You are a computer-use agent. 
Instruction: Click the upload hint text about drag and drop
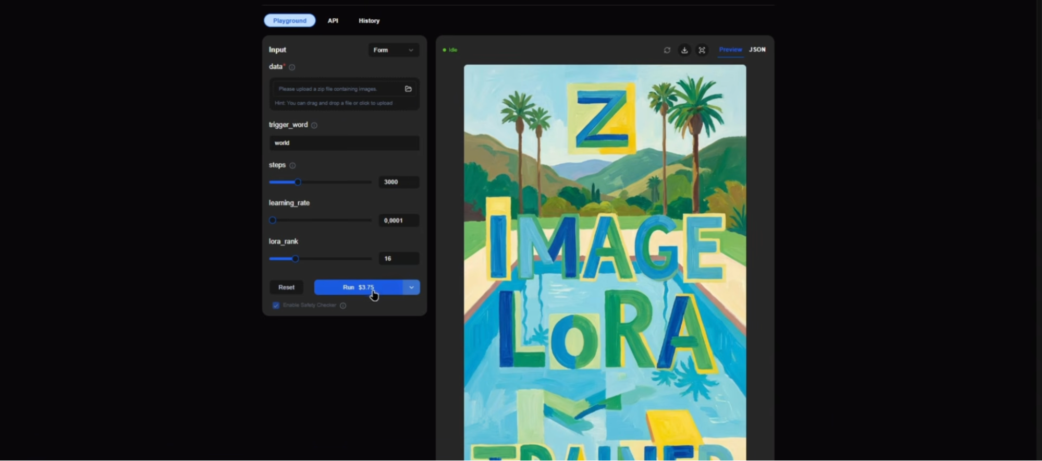(x=334, y=103)
